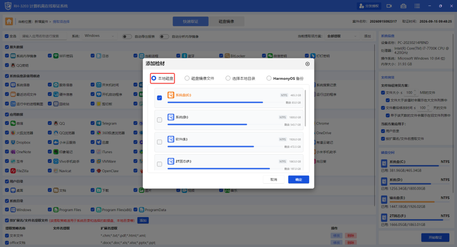Click the 确定 button in dialog
This screenshot has height=247, width=457.
click(298, 179)
